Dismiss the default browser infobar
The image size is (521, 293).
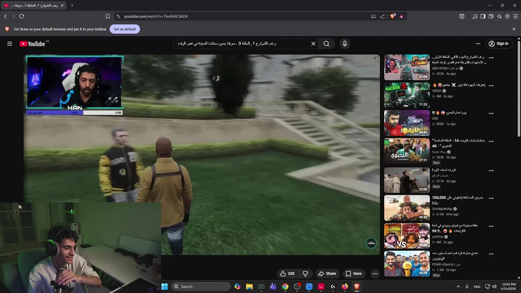pos(514,29)
